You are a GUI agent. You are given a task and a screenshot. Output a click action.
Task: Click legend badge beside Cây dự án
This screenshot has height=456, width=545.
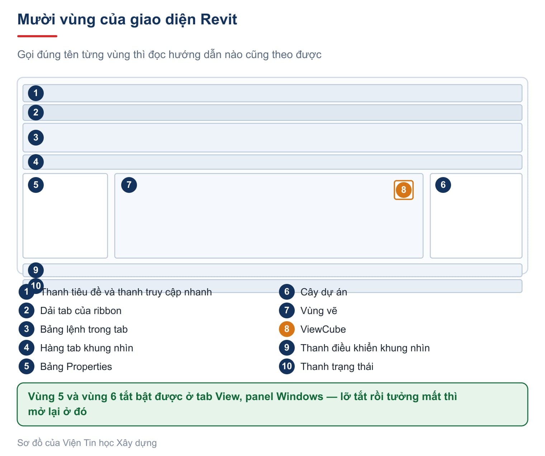286,292
